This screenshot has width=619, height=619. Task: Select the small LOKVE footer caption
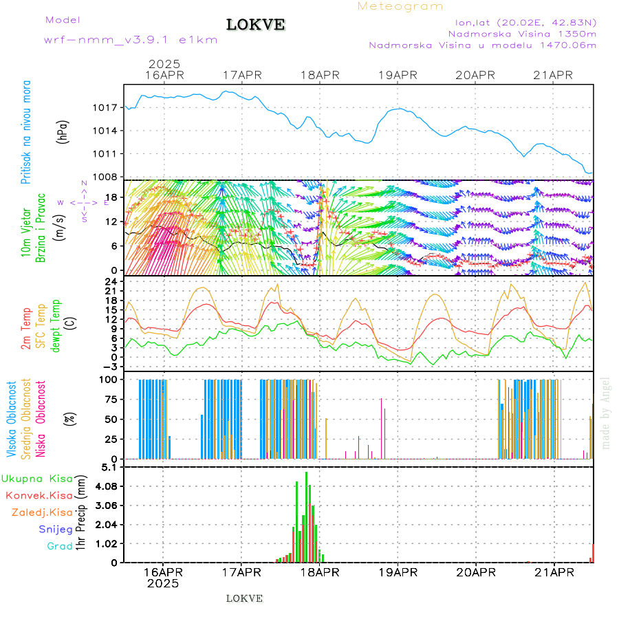244,598
